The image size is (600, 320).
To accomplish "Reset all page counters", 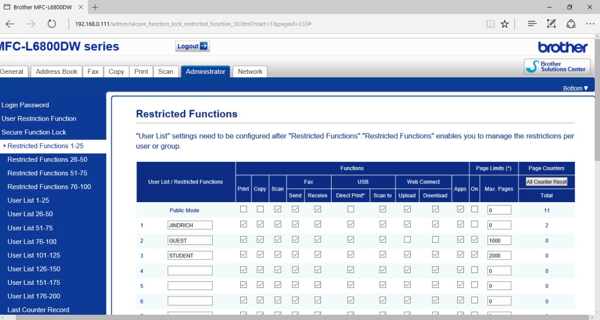I will point(547,182).
